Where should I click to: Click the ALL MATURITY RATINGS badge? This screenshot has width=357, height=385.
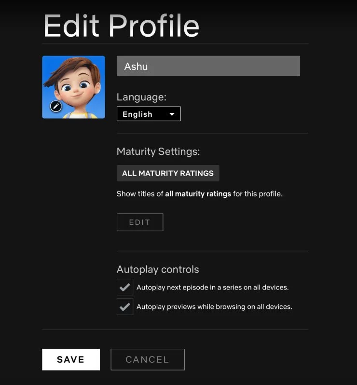coord(168,173)
